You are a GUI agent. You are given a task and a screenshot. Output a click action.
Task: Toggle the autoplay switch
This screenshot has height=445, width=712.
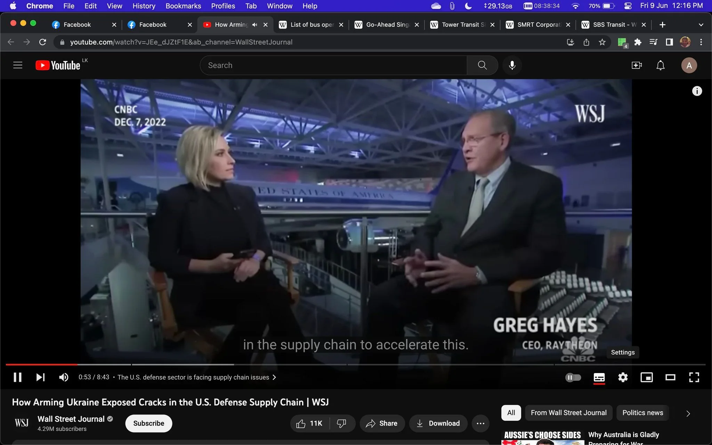point(573,377)
